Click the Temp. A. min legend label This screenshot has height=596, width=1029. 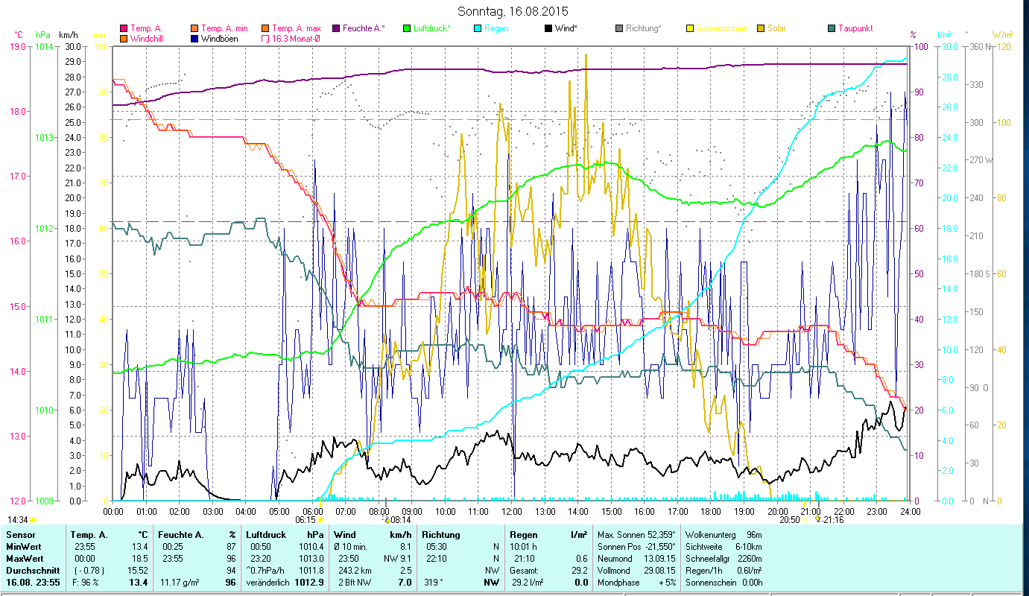click(223, 28)
